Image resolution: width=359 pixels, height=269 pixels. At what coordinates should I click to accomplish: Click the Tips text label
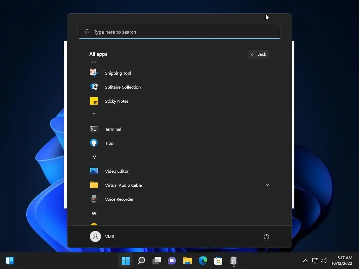(x=109, y=143)
